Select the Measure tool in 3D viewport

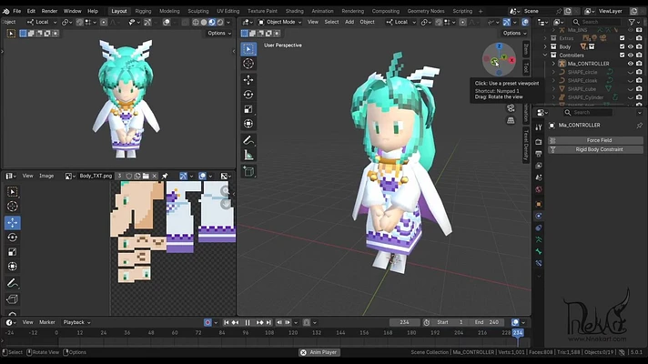(x=248, y=155)
